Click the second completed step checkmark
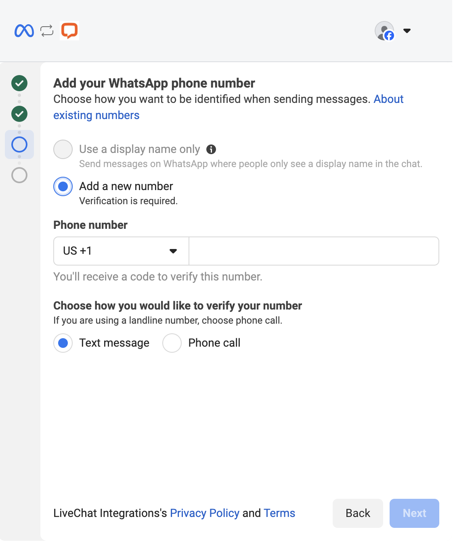Image resolution: width=453 pixels, height=544 pixels. click(19, 114)
